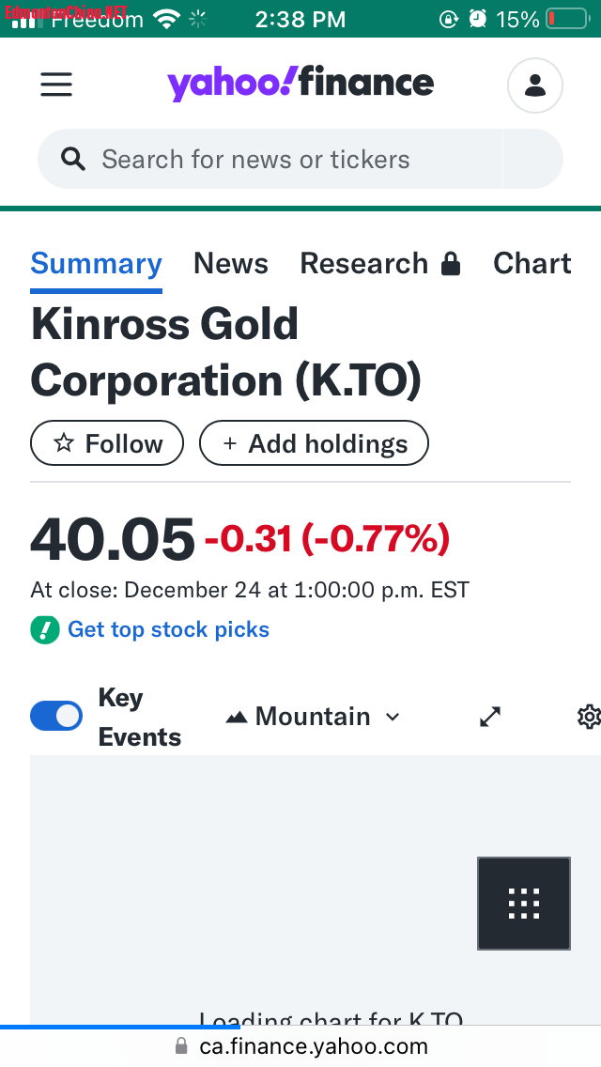
Task: Tap the lock icon beside Research
Action: 451,264
